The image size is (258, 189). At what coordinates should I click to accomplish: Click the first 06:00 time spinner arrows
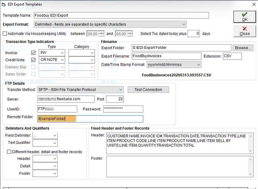click(102, 34)
